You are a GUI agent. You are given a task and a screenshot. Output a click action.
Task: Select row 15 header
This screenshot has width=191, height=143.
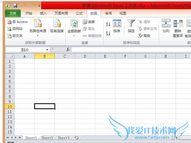coord(10,132)
